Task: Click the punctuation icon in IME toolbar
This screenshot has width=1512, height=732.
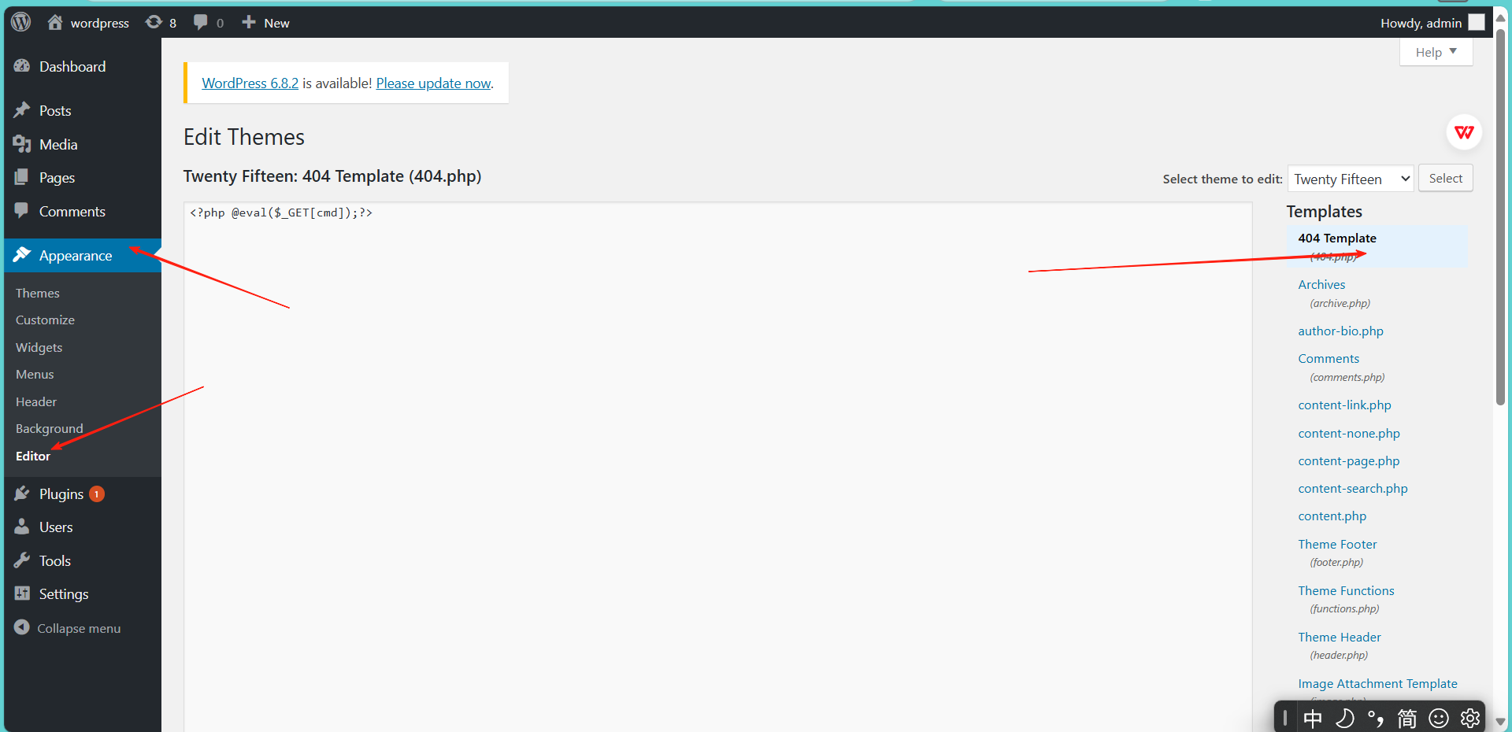Action: point(1376,718)
